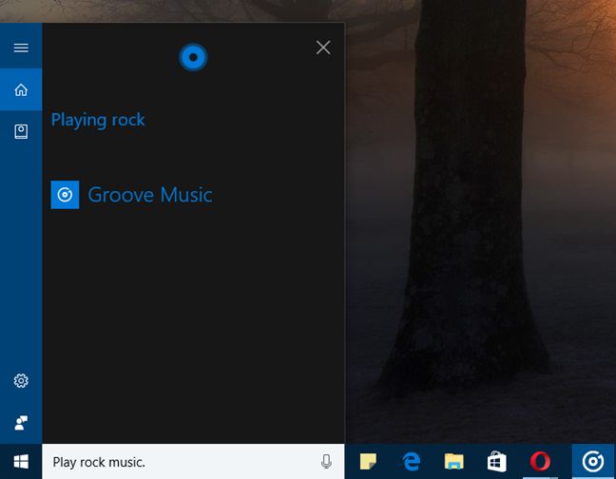Viewport: 616px width, 479px height.
Task: Open the Windows Store taskbar icon
Action: click(x=496, y=461)
